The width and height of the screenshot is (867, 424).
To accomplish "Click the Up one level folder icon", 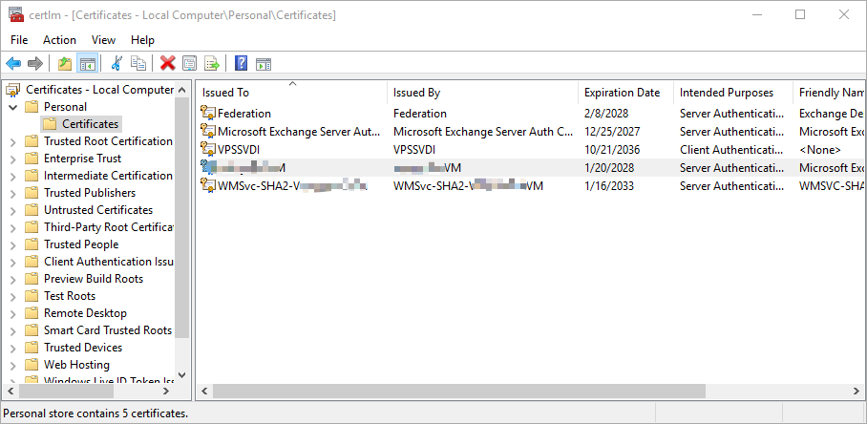I will pyautogui.click(x=65, y=64).
